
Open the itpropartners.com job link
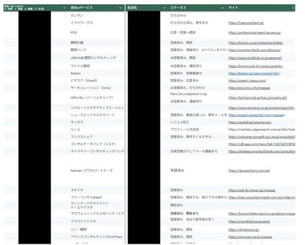[249, 171]
